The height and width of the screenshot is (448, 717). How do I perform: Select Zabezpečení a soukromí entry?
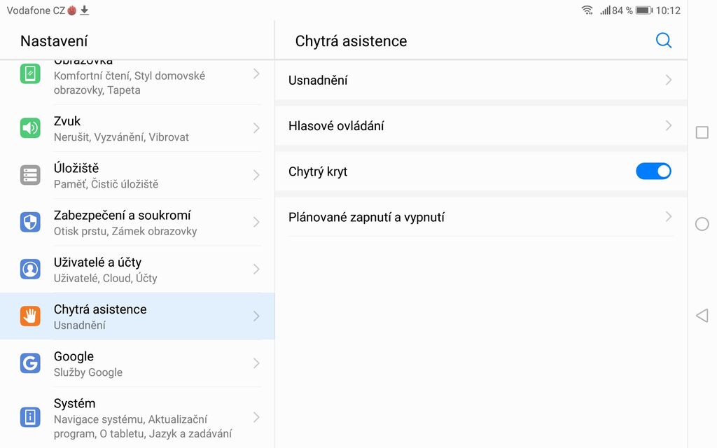(x=140, y=222)
